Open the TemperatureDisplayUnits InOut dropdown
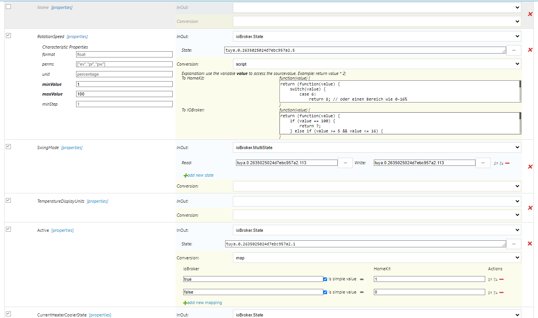The image size is (538, 318). [x=377, y=201]
